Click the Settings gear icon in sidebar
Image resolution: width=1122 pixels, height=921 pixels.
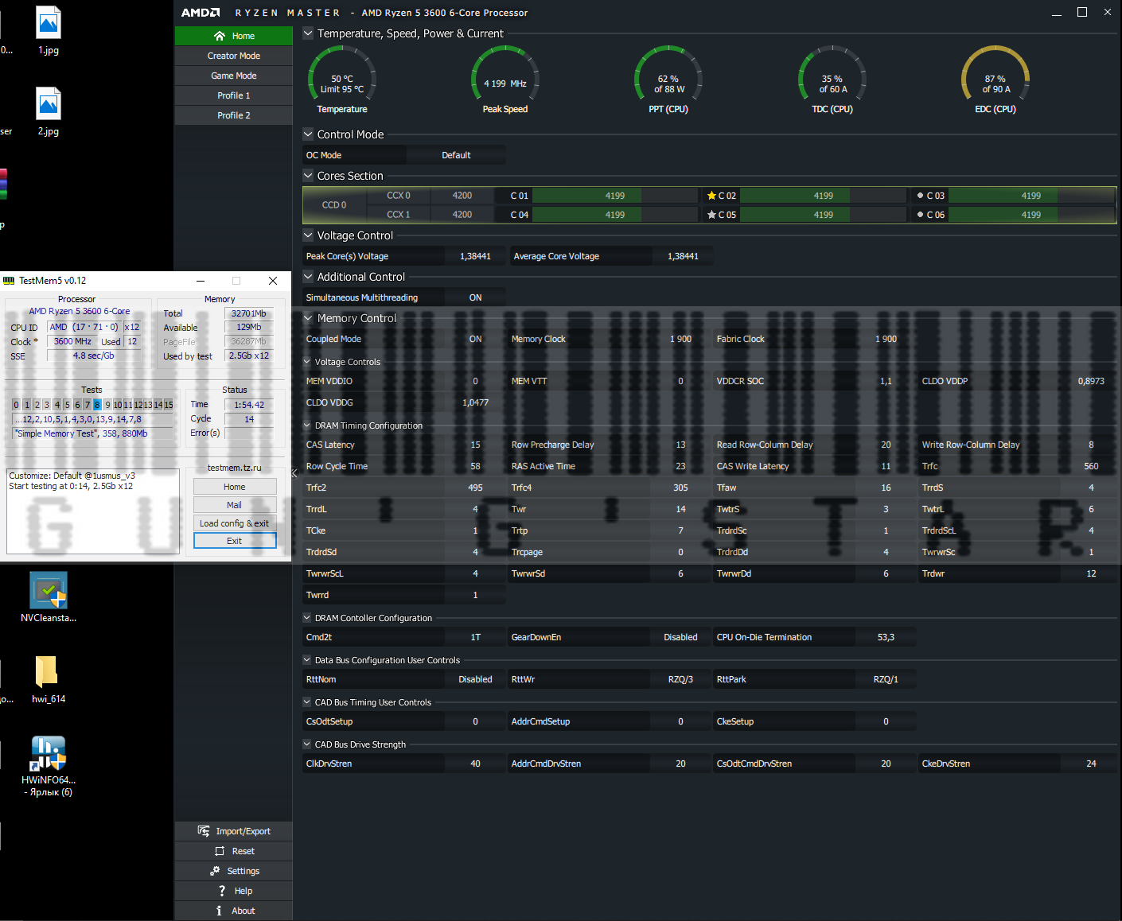click(x=215, y=871)
